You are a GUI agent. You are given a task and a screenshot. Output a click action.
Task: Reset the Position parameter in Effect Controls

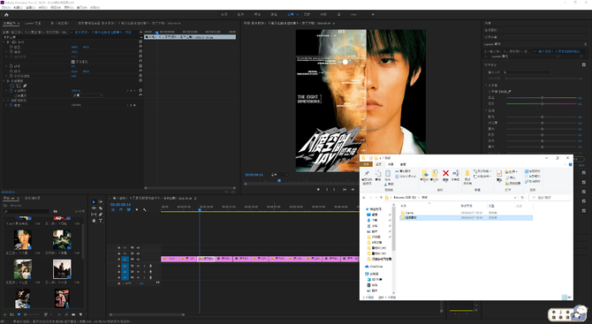[140, 47]
